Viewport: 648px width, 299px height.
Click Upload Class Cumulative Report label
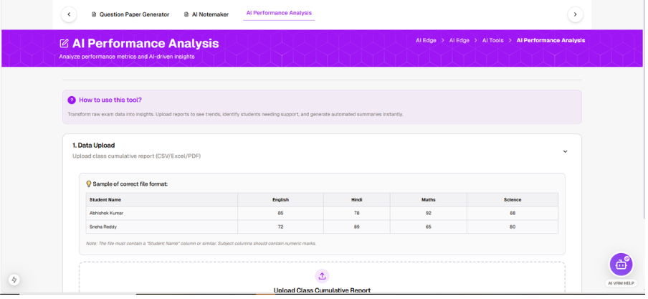pyautogui.click(x=322, y=290)
